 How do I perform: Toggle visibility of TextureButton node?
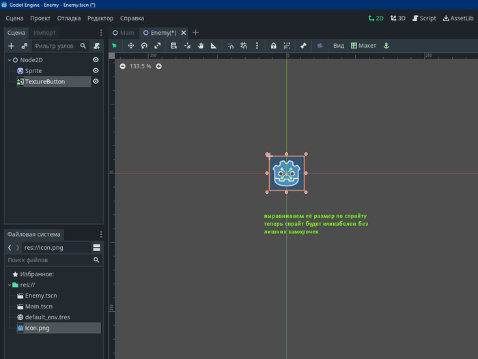(96, 82)
